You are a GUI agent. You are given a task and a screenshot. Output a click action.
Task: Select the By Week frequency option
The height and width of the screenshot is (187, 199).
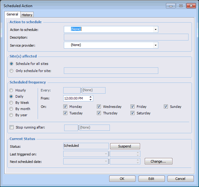tap(11, 103)
